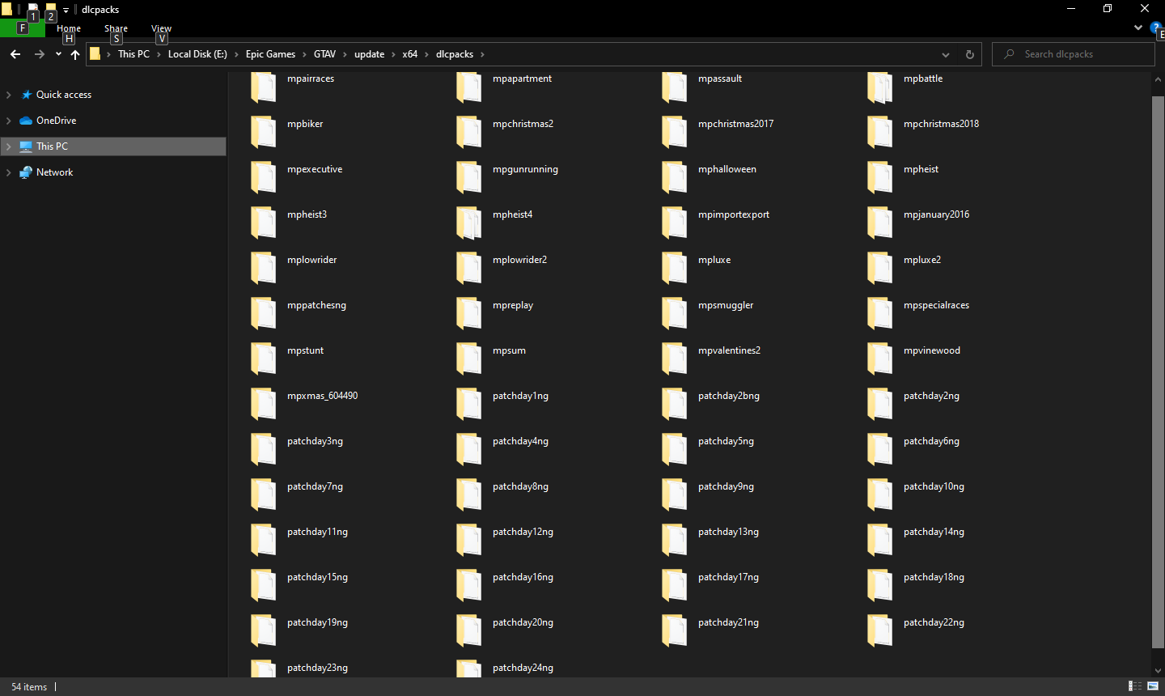
Task: Click the patchday22ng folder icon
Action: (879, 630)
